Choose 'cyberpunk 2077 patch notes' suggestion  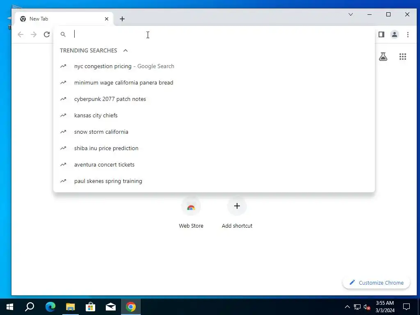pos(214,99)
